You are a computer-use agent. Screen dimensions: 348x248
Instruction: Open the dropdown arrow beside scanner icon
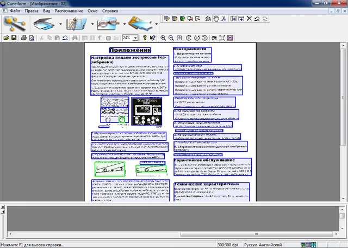click(60, 24)
